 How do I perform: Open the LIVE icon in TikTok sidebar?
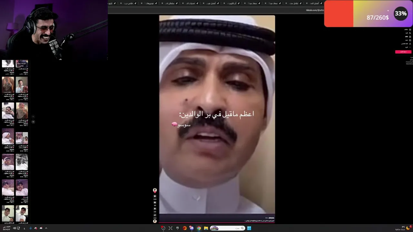410,37
